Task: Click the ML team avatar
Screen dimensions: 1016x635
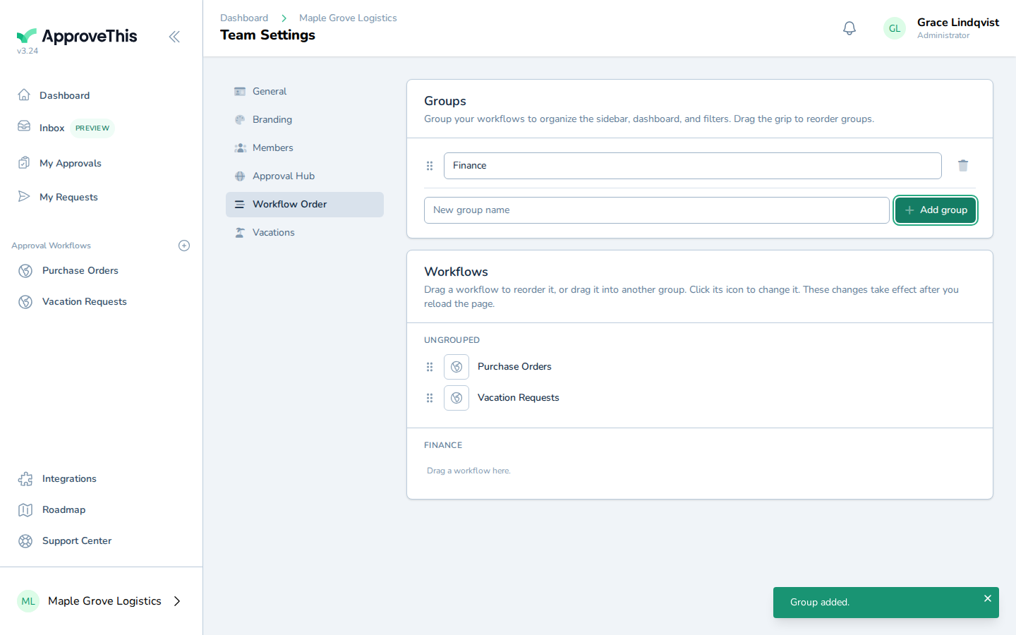Action: [28, 601]
